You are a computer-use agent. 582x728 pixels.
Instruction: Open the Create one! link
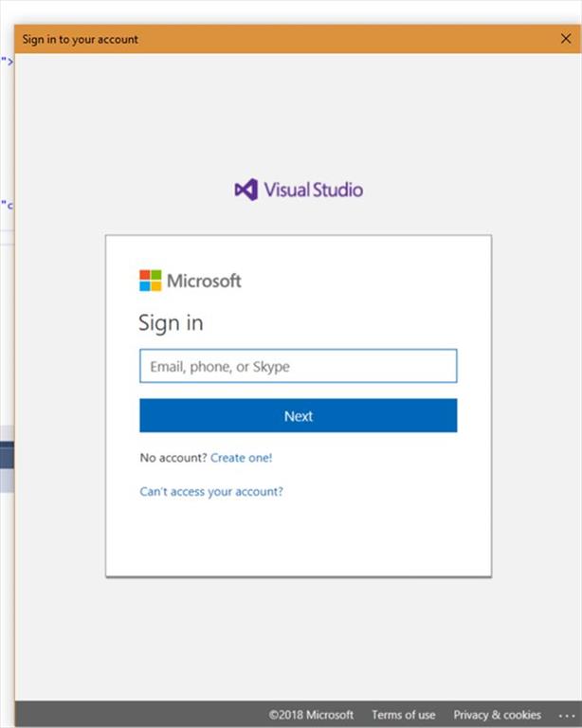(x=242, y=458)
